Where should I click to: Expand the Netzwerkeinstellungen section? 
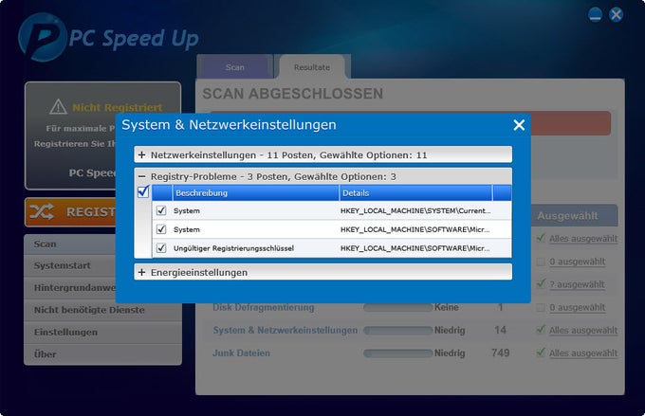tap(142, 155)
